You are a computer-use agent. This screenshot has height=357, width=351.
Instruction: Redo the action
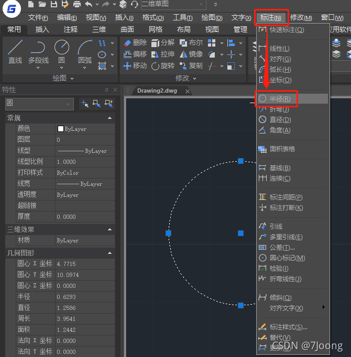(106, 4)
